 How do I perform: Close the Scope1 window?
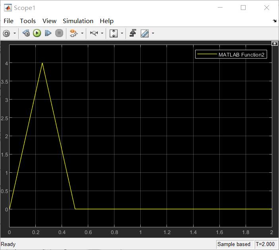[267, 8]
